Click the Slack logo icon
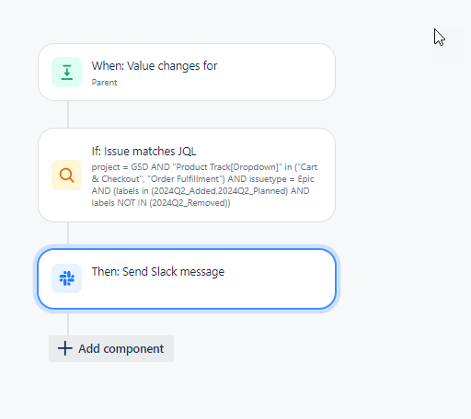 click(67, 278)
